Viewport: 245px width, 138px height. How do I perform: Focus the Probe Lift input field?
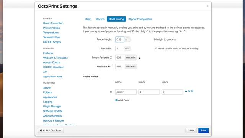point(119,49)
